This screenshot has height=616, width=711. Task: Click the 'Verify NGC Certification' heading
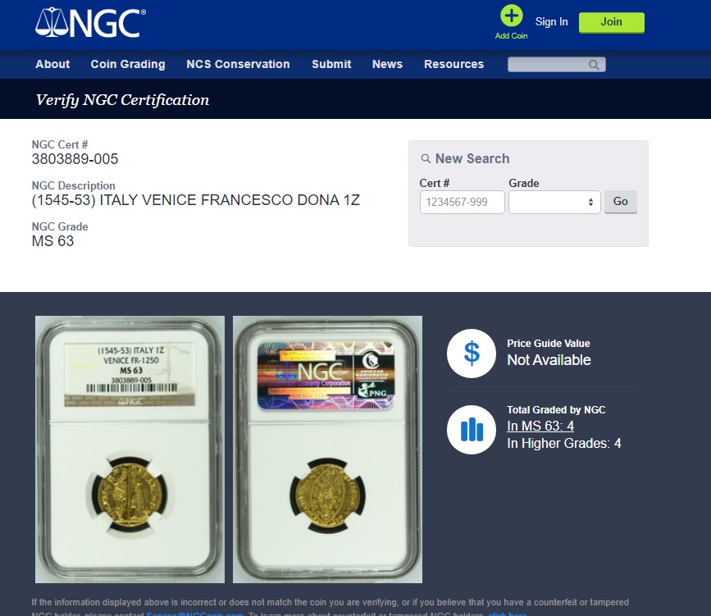coord(122,100)
